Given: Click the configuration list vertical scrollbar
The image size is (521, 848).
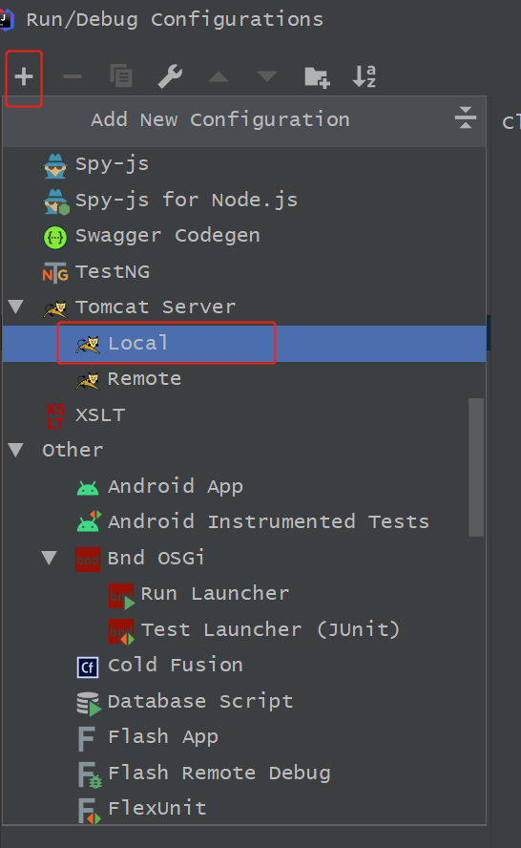Looking at the screenshot, I should [476, 467].
